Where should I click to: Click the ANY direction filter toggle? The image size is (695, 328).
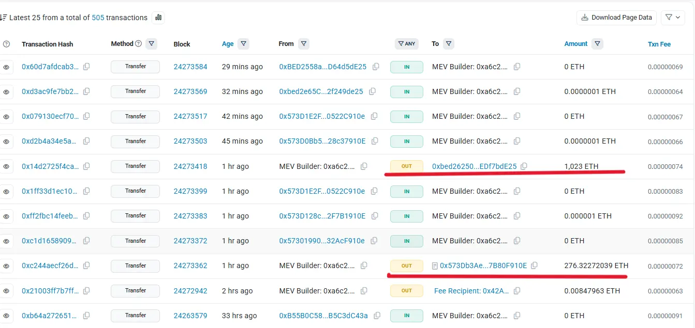tap(406, 43)
